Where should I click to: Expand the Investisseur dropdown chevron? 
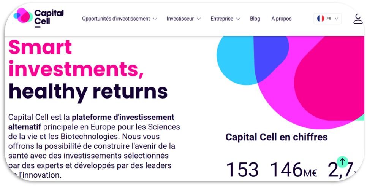point(199,19)
